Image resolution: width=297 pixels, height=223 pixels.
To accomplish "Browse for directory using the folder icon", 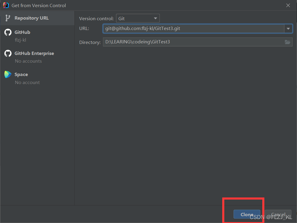I will click(x=288, y=42).
